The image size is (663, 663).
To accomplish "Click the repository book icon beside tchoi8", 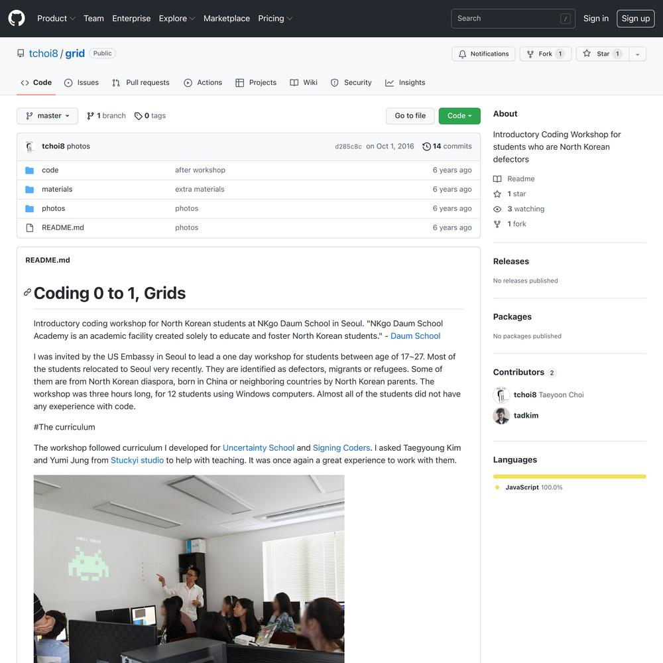I will click(x=21, y=53).
